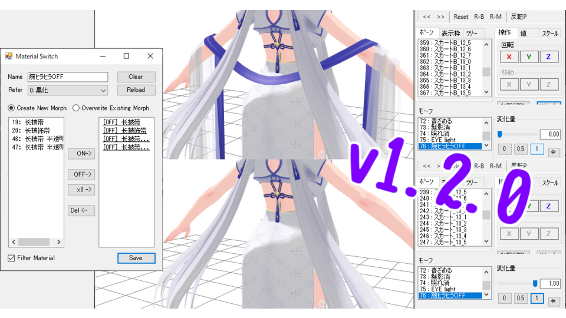Select the [OFF] 长披沛带 entry
The width and height of the screenshot is (566, 318).
(x=125, y=131)
